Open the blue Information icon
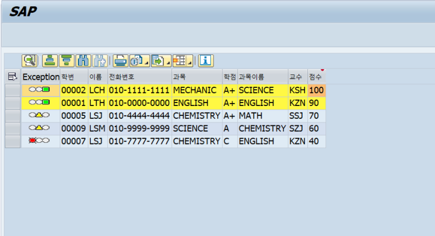 click(205, 60)
